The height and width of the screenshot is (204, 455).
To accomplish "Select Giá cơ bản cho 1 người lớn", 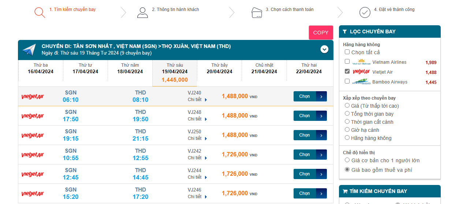I will 347,160.
